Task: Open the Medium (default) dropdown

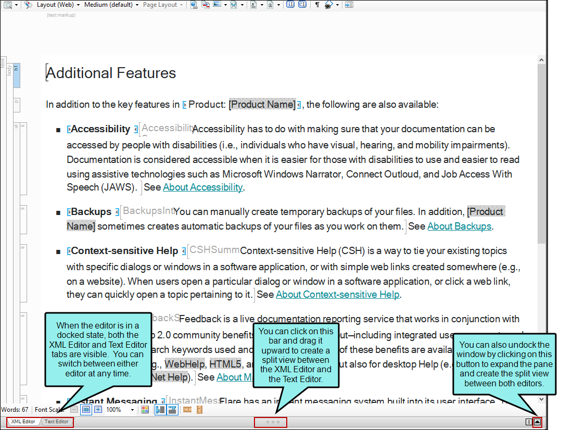Action: [111, 5]
